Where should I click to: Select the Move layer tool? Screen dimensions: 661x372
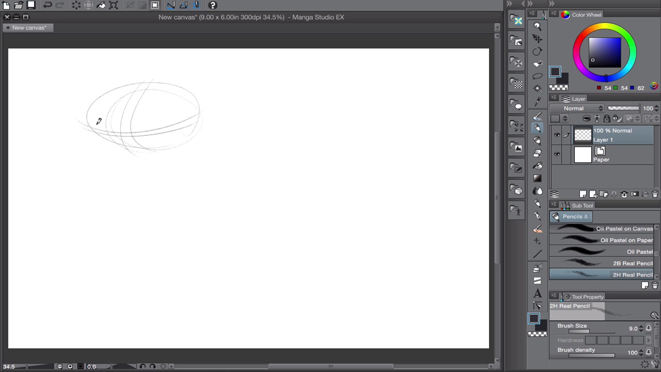[x=538, y=39]
